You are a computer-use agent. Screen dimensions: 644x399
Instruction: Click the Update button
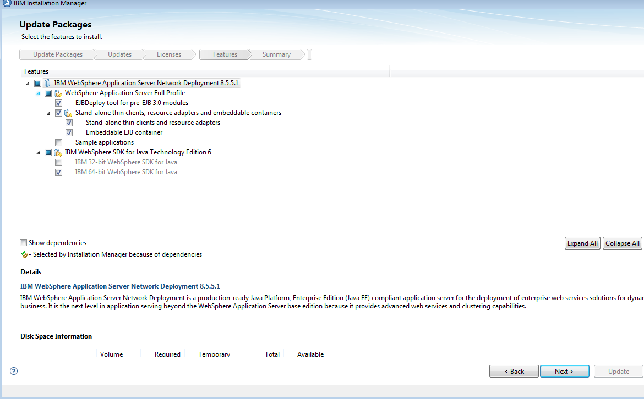pos(618,371)
